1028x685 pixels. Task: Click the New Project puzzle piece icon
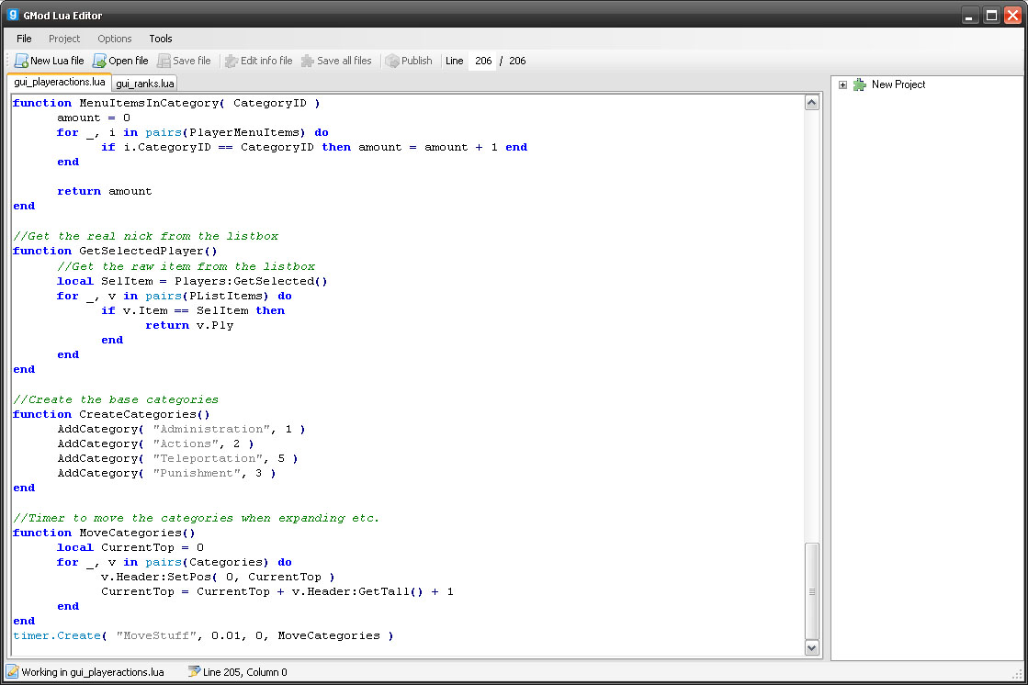pyautogui.click(x=860, y=84)
